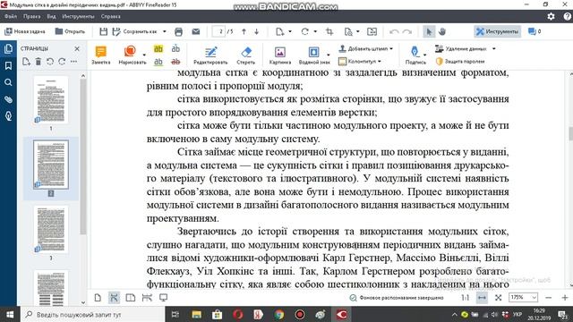
Task: Open the recognize document dropdown arrow
Action: click(358, 32)
